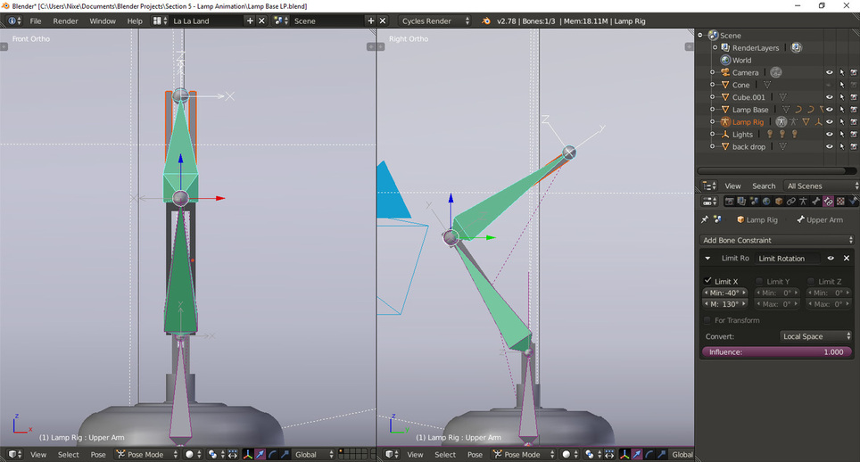Check the For Transform option
860x462 pixels.
click(x=707, y=320)
